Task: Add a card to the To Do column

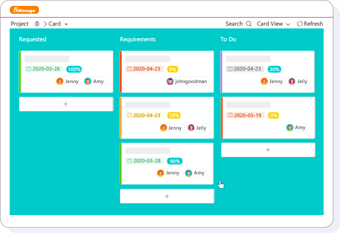Action: (x=268, y=149)
